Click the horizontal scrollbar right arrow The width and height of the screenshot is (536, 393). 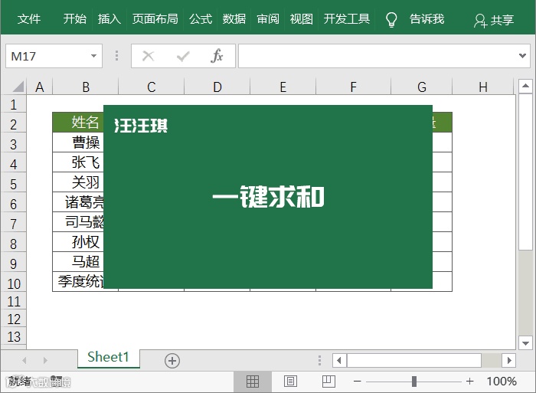click(509, 360)
